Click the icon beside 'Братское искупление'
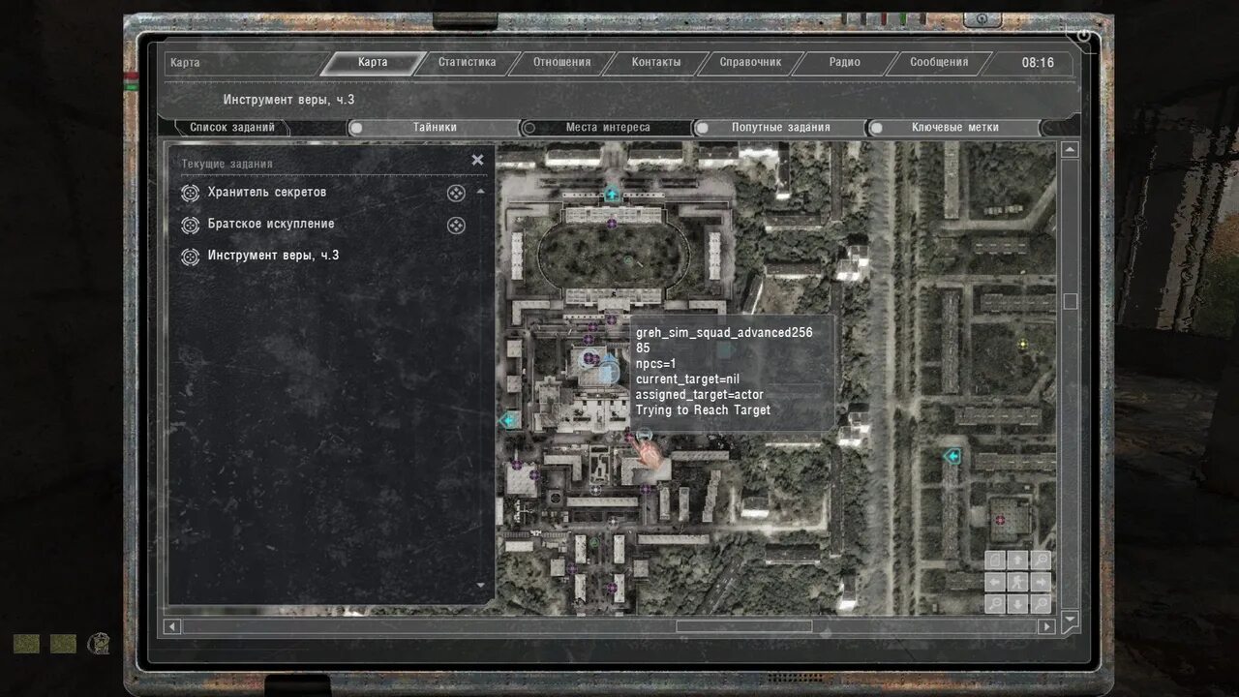1239x697 pixels. [190, 226]
